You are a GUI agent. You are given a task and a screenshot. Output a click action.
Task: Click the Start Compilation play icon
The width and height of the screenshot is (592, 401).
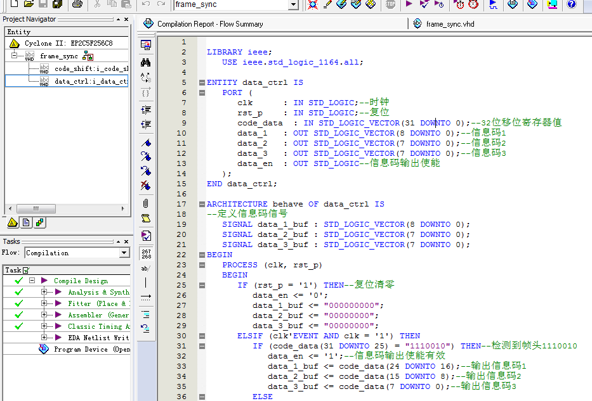[409, 4]
